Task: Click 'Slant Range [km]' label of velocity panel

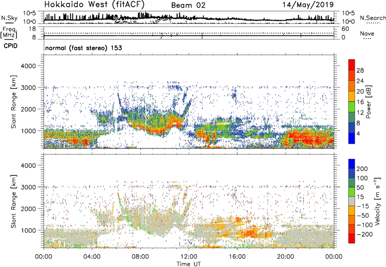Action: (x=14, y=201)
